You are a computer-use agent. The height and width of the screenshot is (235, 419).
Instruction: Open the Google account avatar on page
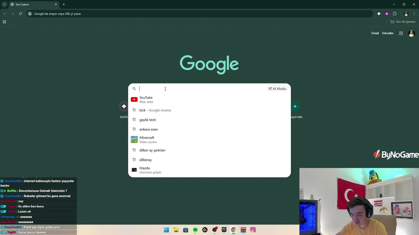pyautogui.click(x=411, y=33)
